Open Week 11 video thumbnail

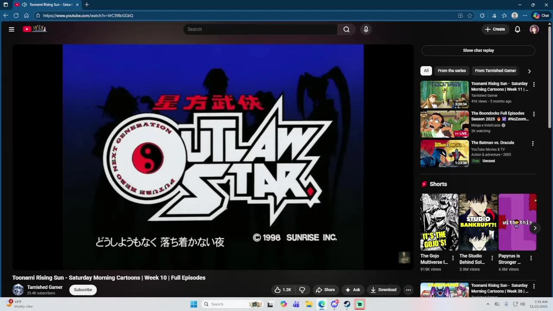(445, 94)
